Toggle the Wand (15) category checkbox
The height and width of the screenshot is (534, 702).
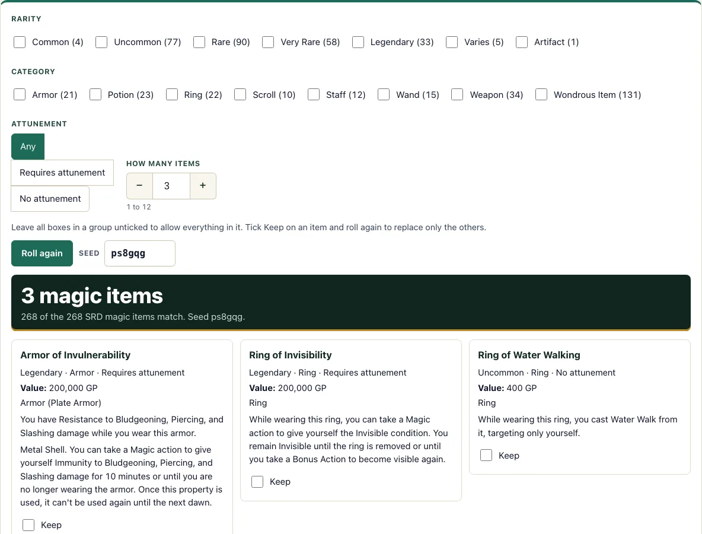(x=384, y=94)
